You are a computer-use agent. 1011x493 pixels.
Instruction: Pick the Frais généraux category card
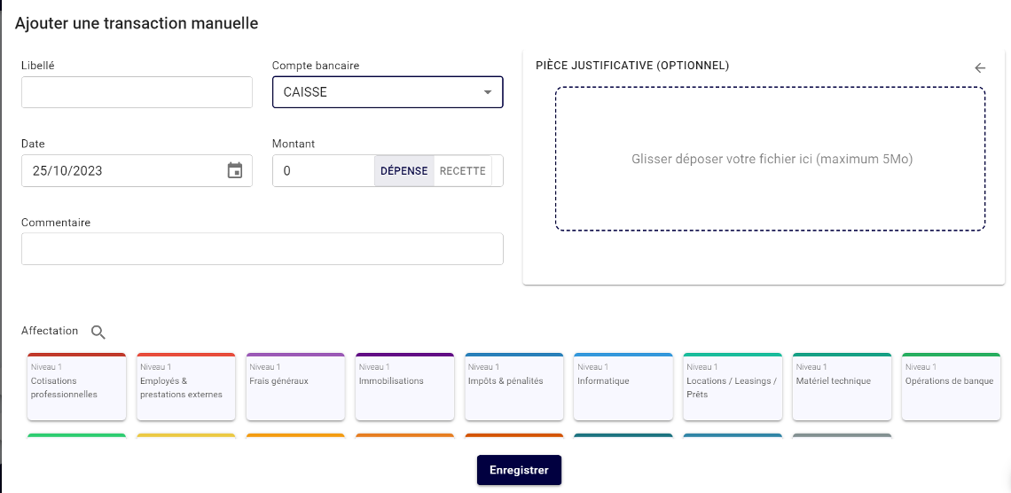tap(295, 387)
